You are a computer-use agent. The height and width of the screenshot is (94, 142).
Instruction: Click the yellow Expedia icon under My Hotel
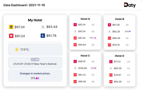(11, 27)
